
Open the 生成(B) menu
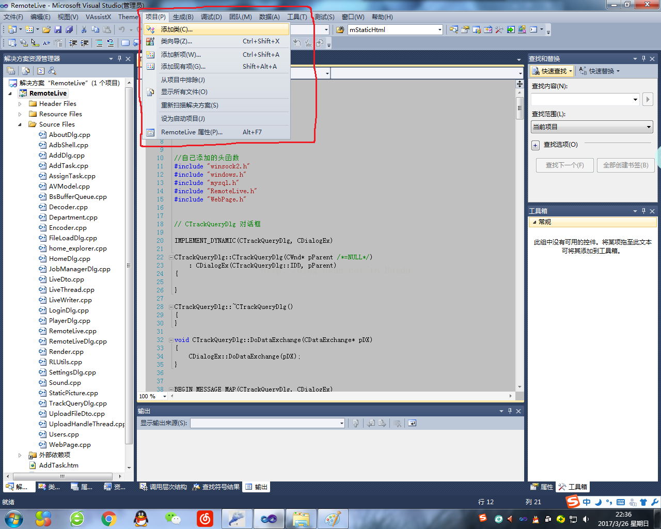pyautogui.click(x=183, y=17)
